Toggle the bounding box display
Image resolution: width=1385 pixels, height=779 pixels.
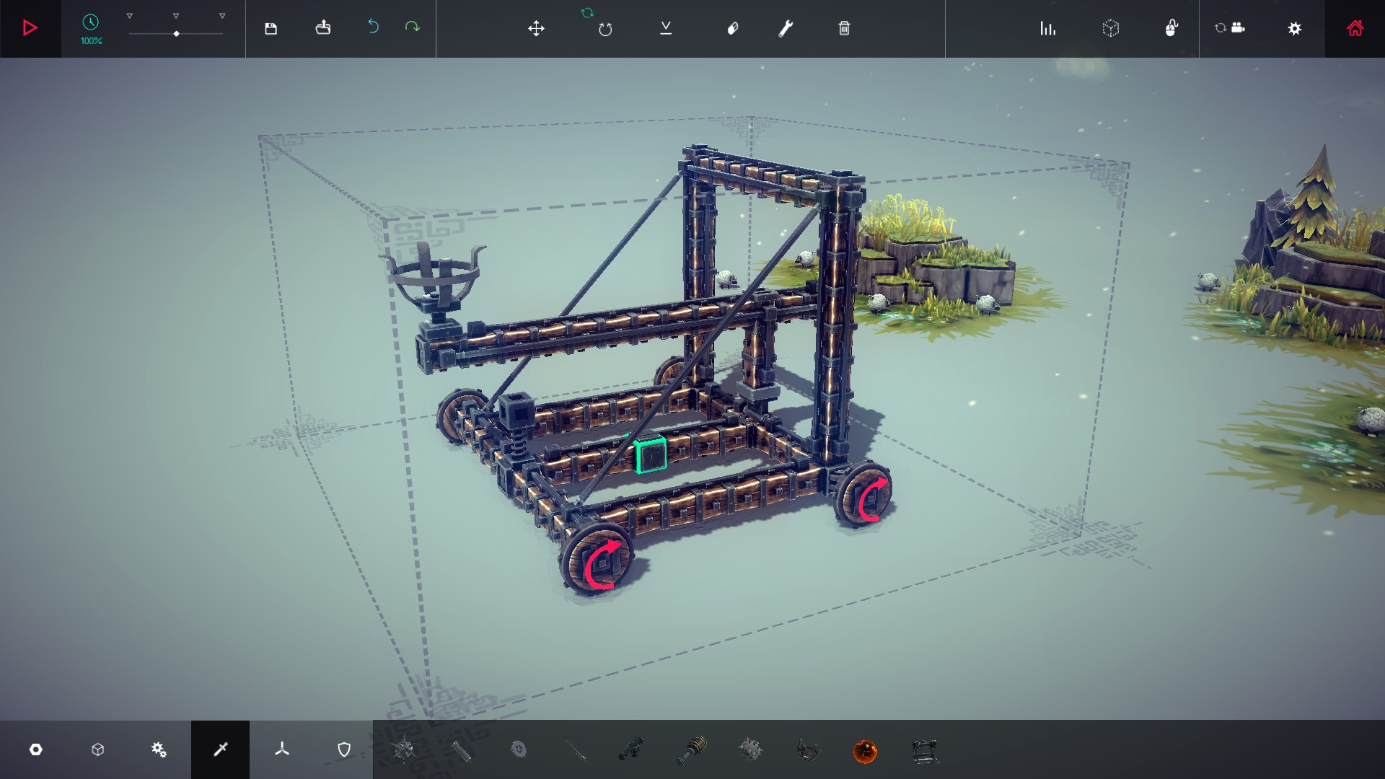point(1111,29)
